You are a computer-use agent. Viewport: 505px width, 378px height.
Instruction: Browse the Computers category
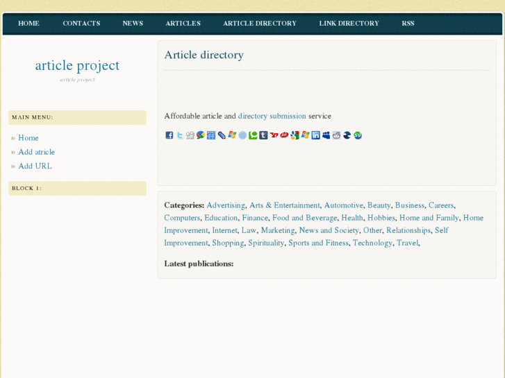182,218
